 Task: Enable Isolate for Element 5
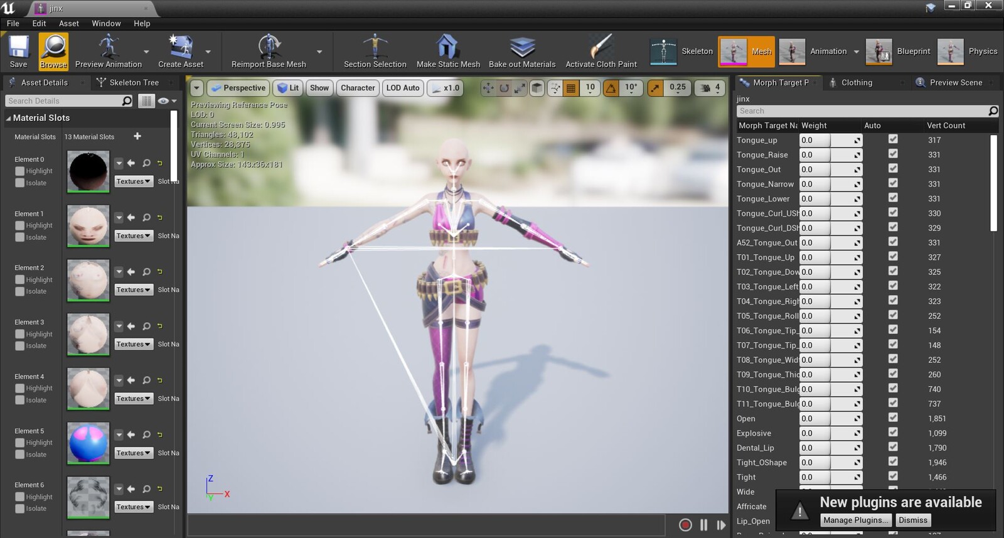20,455
